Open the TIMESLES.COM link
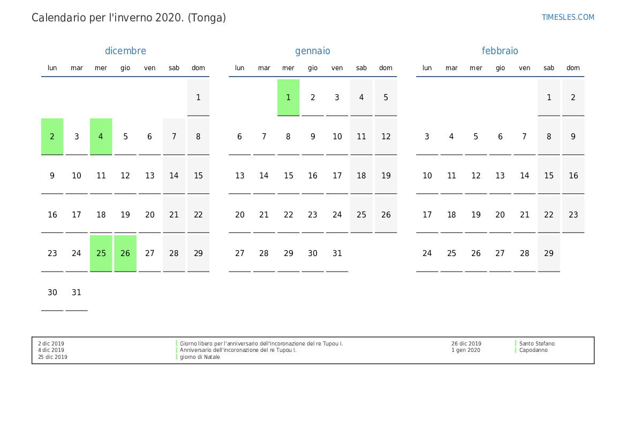This screenshot has width=626, height=443. [x=568, y=17]
